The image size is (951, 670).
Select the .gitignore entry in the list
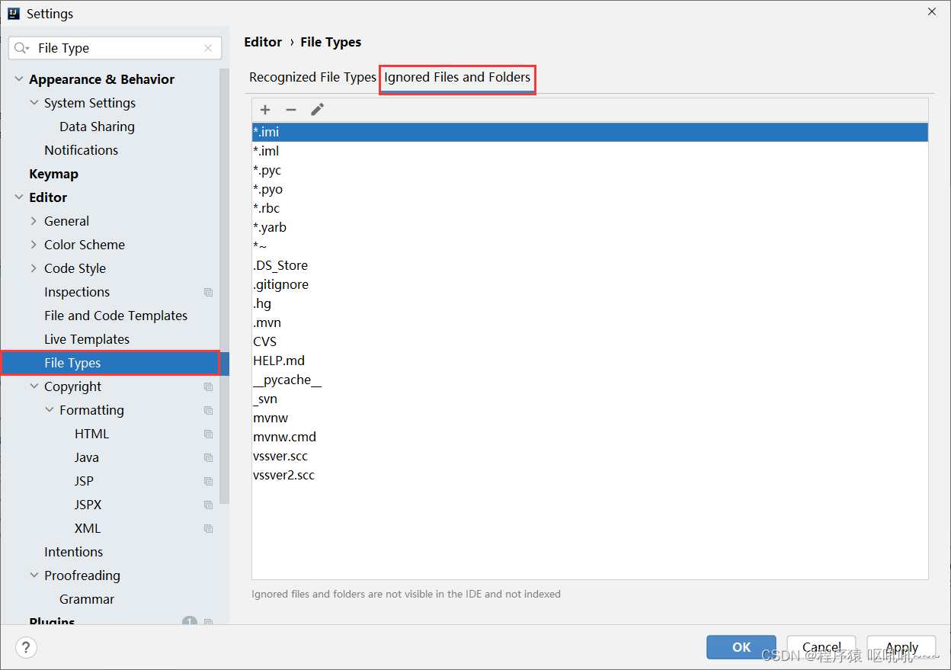click(281, 284)
